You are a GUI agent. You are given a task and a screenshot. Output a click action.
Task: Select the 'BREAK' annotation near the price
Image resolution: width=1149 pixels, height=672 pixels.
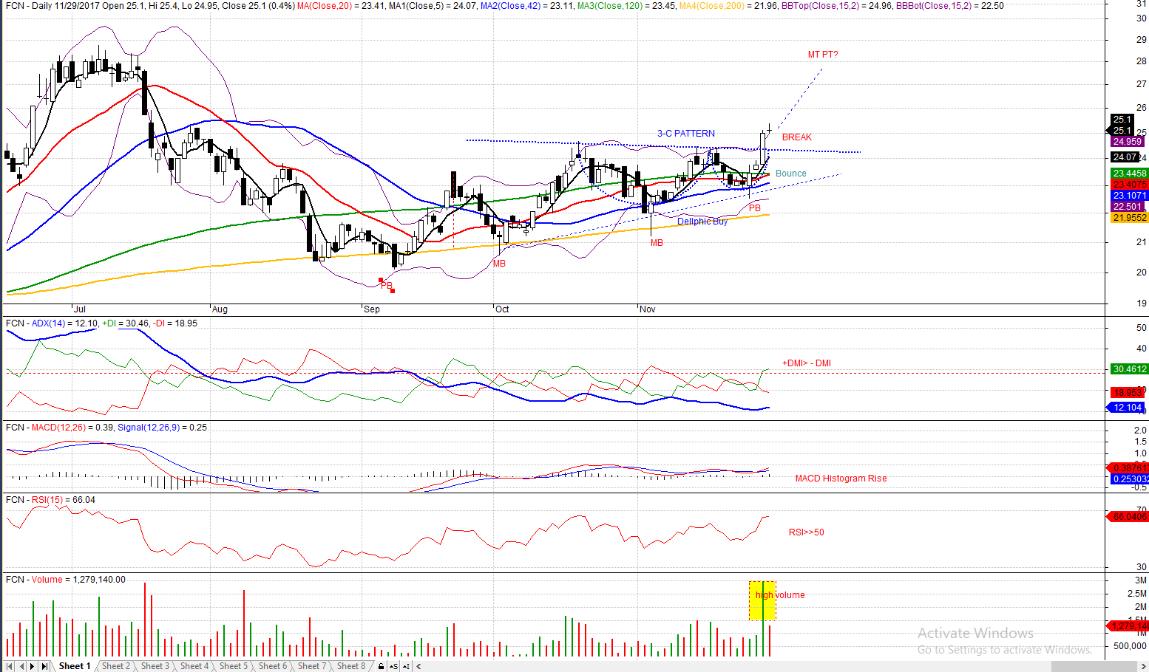pyautogui.click(x=796, y=137)
